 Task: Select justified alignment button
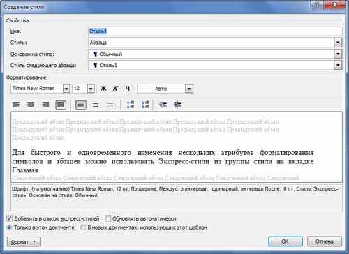tap(61, 105)
